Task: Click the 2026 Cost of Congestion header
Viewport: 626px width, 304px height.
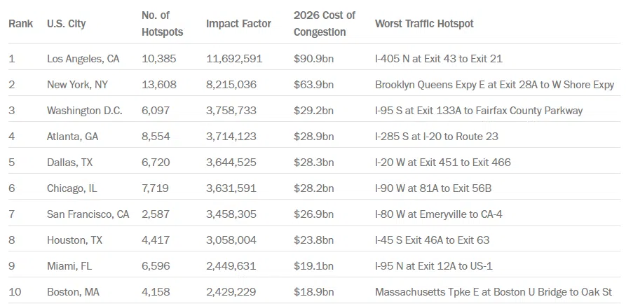Action: click(x=325, y=24)
